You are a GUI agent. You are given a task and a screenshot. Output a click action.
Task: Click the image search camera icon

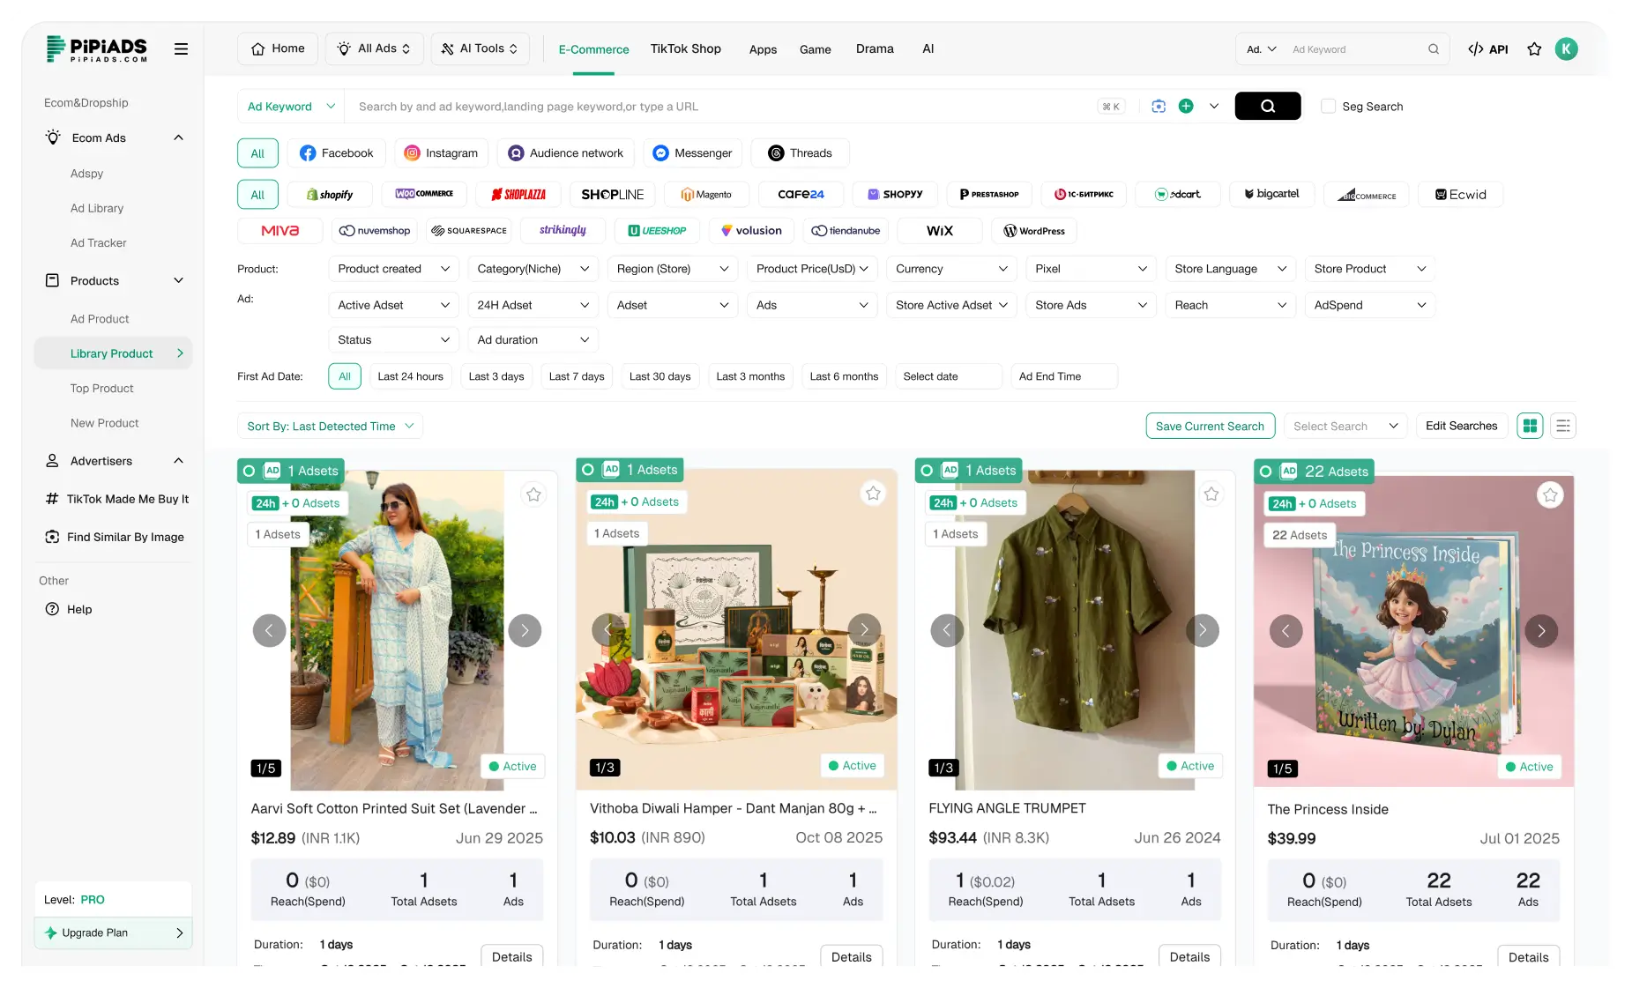[x=1159, y=107]
